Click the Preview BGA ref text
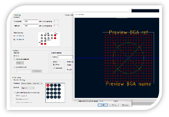169x117 pixels. [x=129, y=32]
